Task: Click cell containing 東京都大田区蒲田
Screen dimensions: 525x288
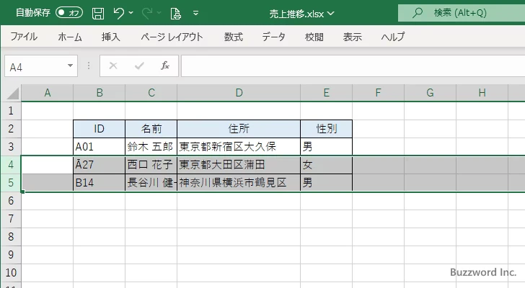Action: 239,165
